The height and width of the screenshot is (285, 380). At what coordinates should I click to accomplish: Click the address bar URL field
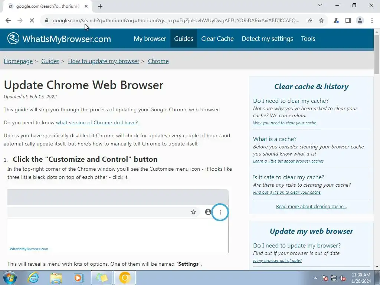[176, 21]
